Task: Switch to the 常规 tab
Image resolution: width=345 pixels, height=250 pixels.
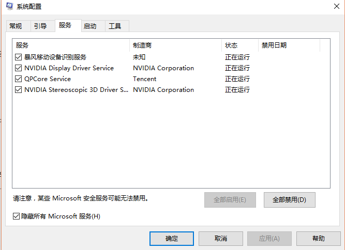Action: tap(16, 26)
